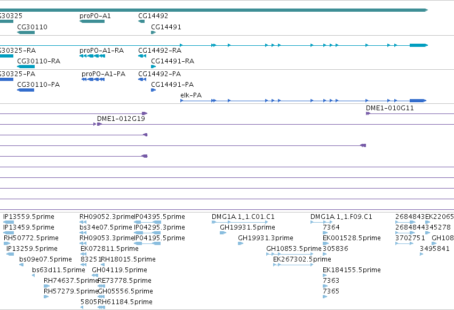
Task: Click the 7363 EST label
Action: [331, 281]
